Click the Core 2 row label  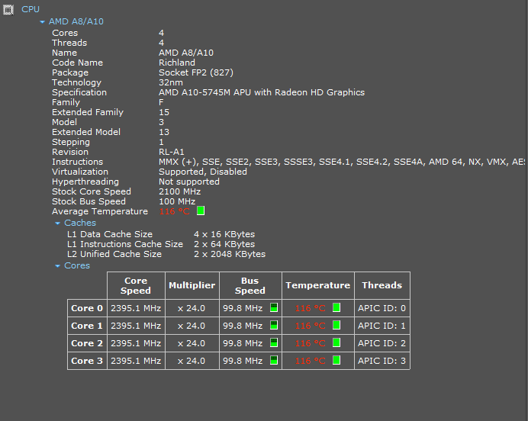coord(87,343)
